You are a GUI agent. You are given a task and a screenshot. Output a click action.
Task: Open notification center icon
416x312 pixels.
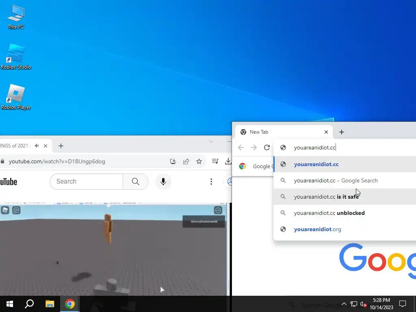[403, 304]
